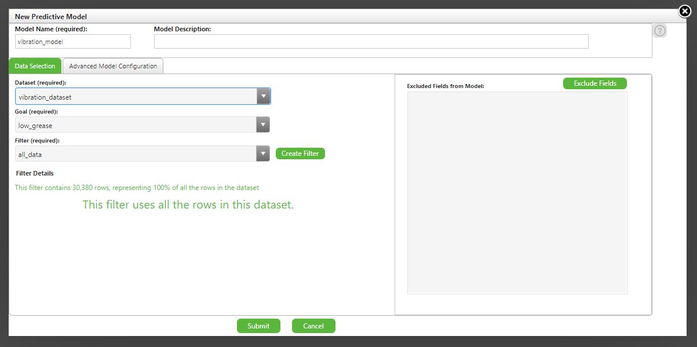Submit the new predictive model
697x347 pixels.
pyautogui.click(x=258, y=326)
